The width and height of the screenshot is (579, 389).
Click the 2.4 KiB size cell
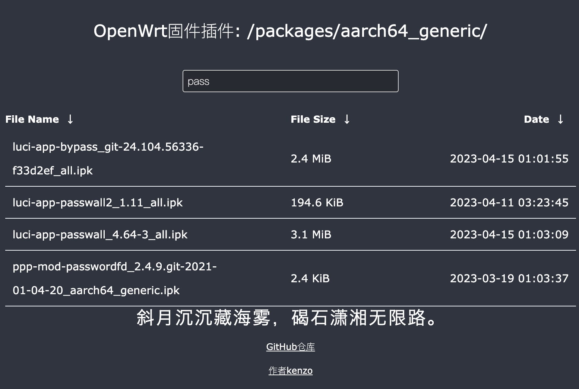tap(310, 279)
